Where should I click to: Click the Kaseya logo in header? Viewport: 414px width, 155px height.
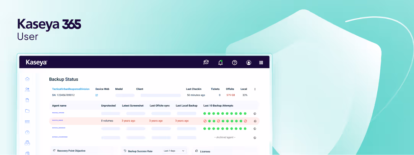[36, 62]
